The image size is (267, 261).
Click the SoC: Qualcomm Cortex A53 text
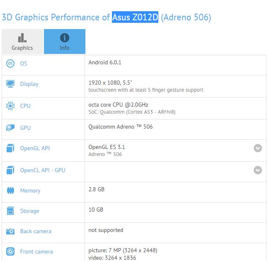pos(132,112)
